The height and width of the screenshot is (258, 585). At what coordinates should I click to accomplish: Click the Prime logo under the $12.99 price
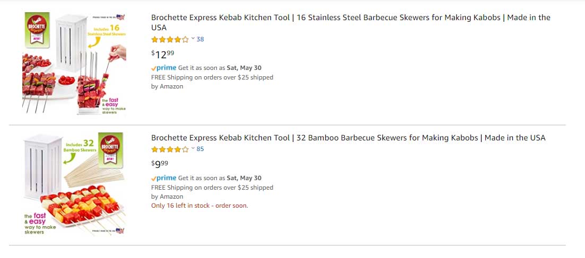(164, 68)
